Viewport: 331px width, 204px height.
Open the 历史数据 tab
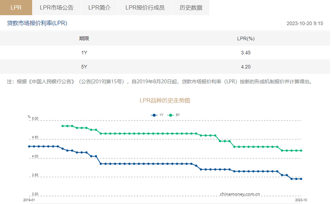coord(191,7)
